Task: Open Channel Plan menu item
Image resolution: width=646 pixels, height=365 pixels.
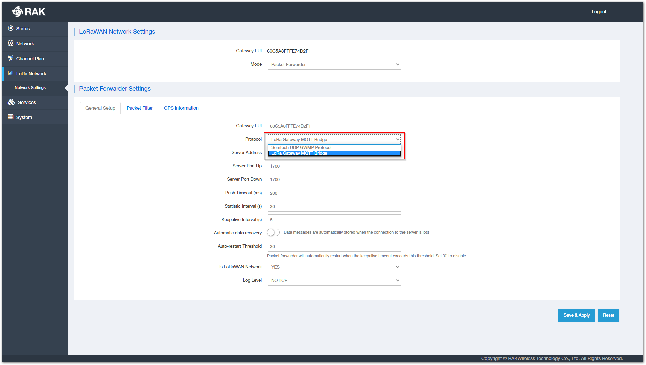Action: 35,59
